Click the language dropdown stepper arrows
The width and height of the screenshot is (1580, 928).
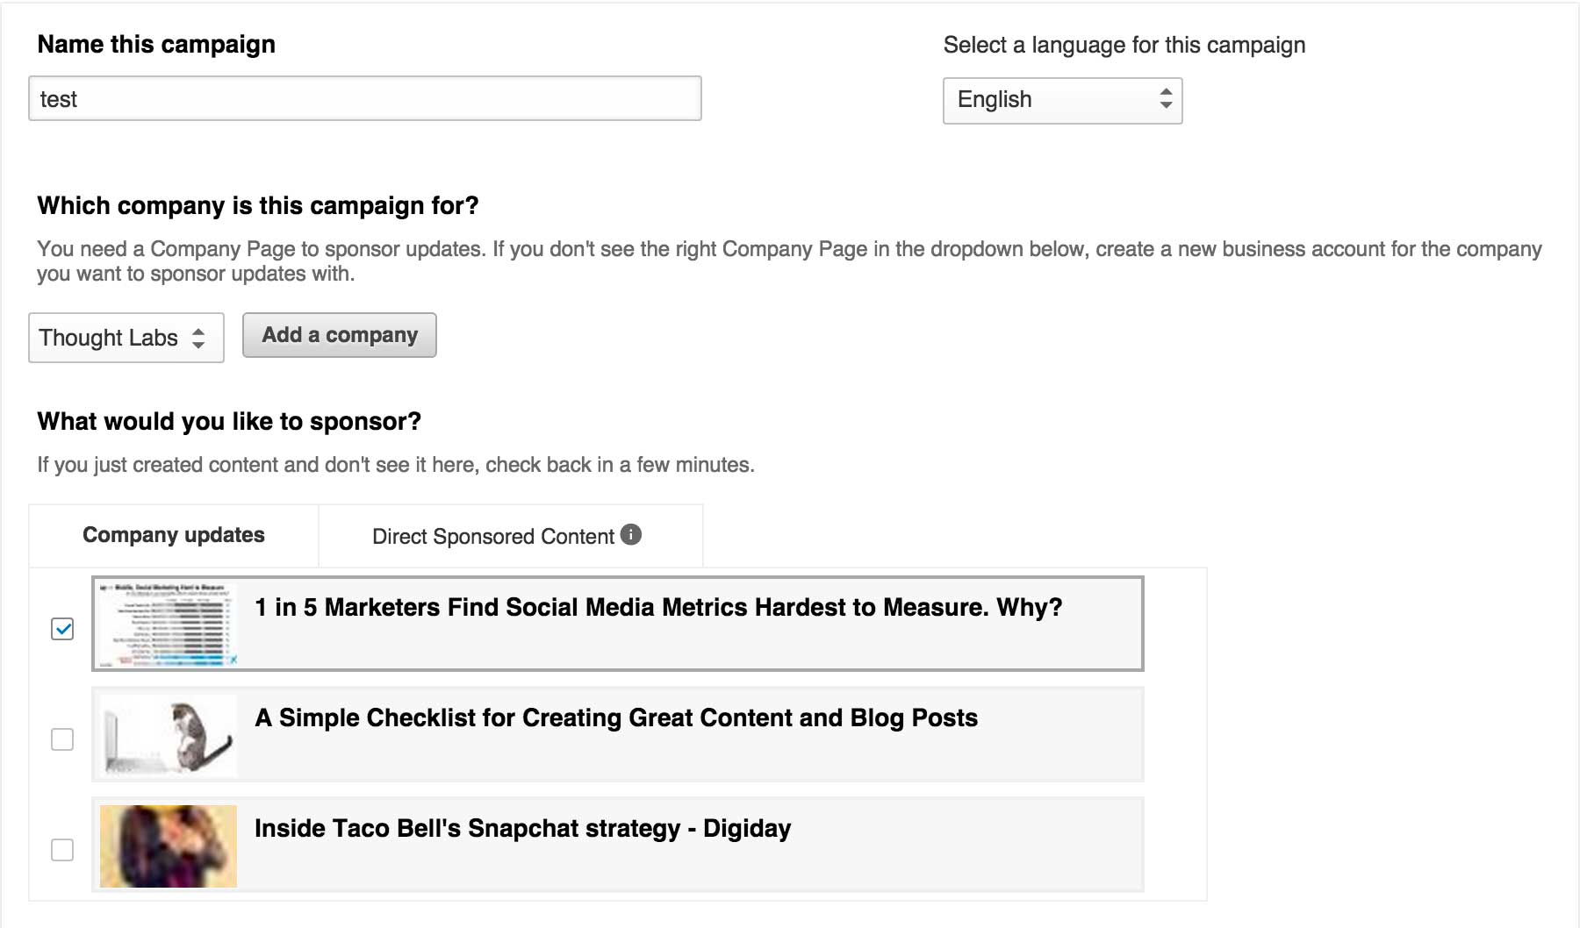[1166, 99]
